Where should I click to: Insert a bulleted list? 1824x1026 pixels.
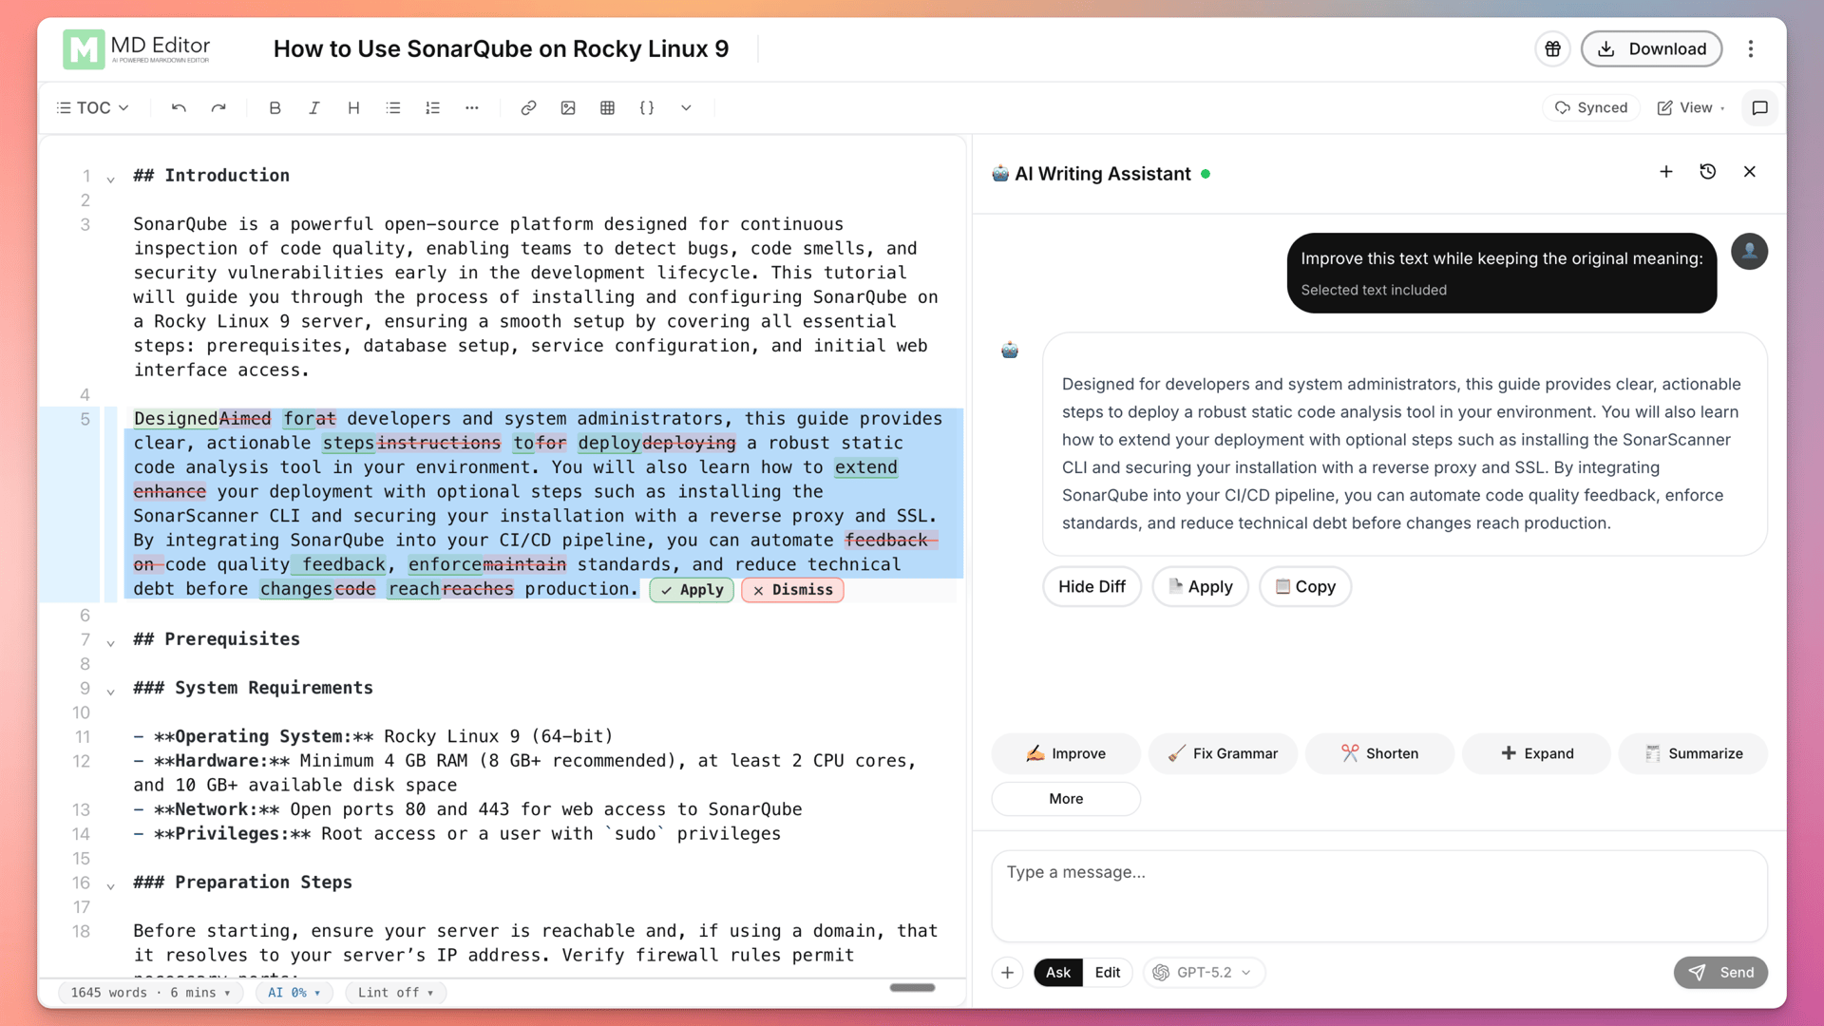pyautogui.click(x=393, y=108)
